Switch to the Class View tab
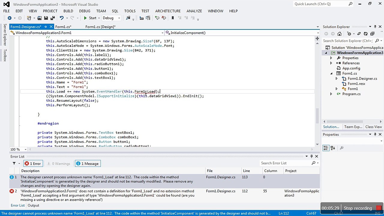This screenshot has height=216, width=384. click(x=373, y=127)
